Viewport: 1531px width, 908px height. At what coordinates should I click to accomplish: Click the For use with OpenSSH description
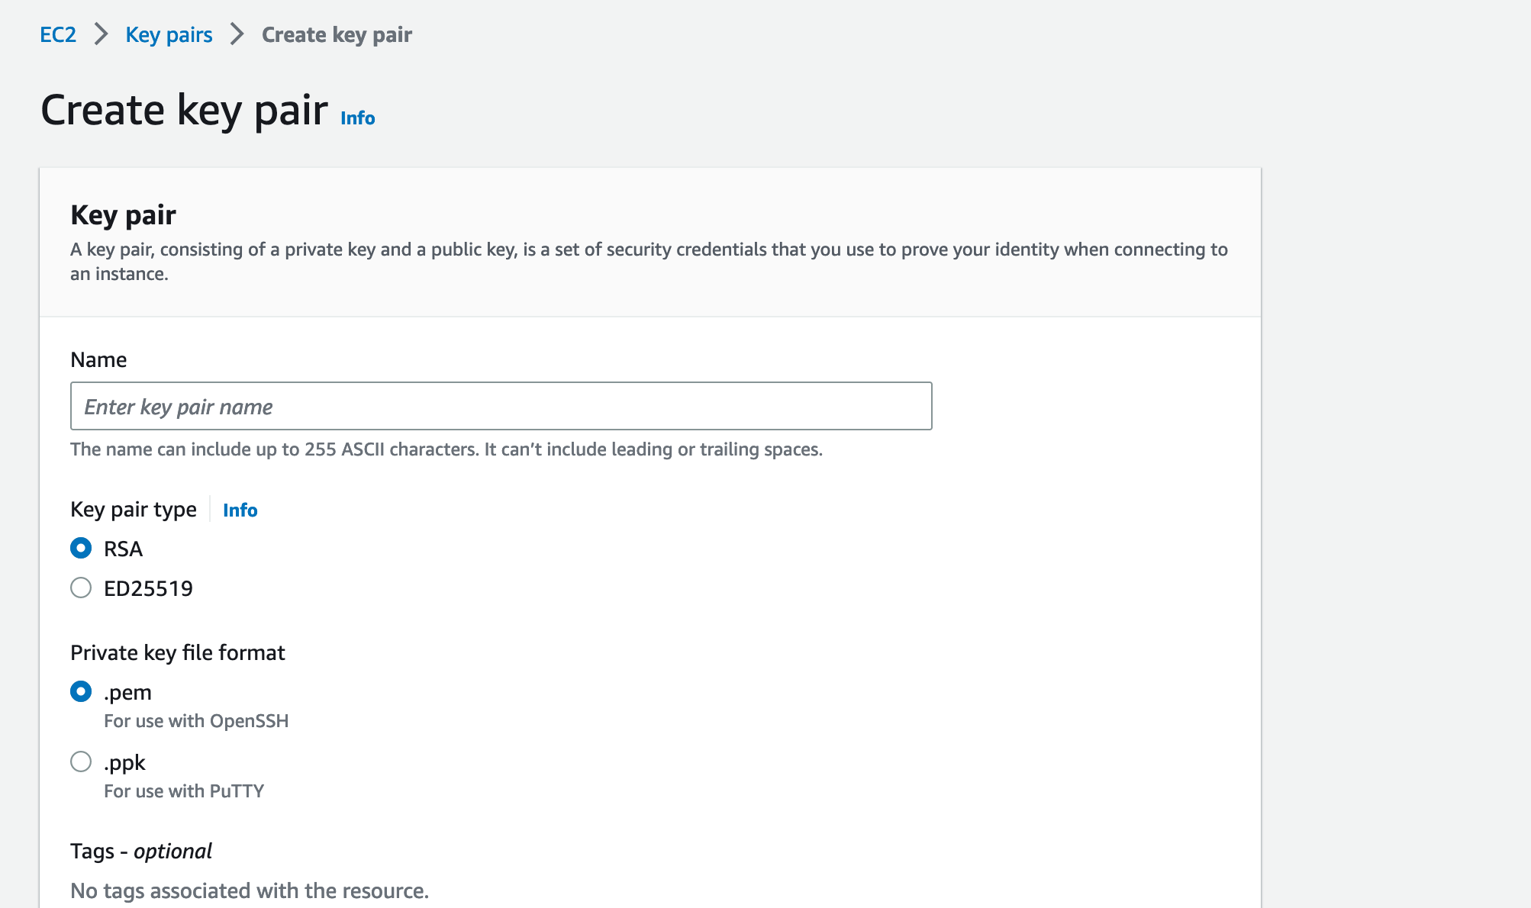coord(196,721)
